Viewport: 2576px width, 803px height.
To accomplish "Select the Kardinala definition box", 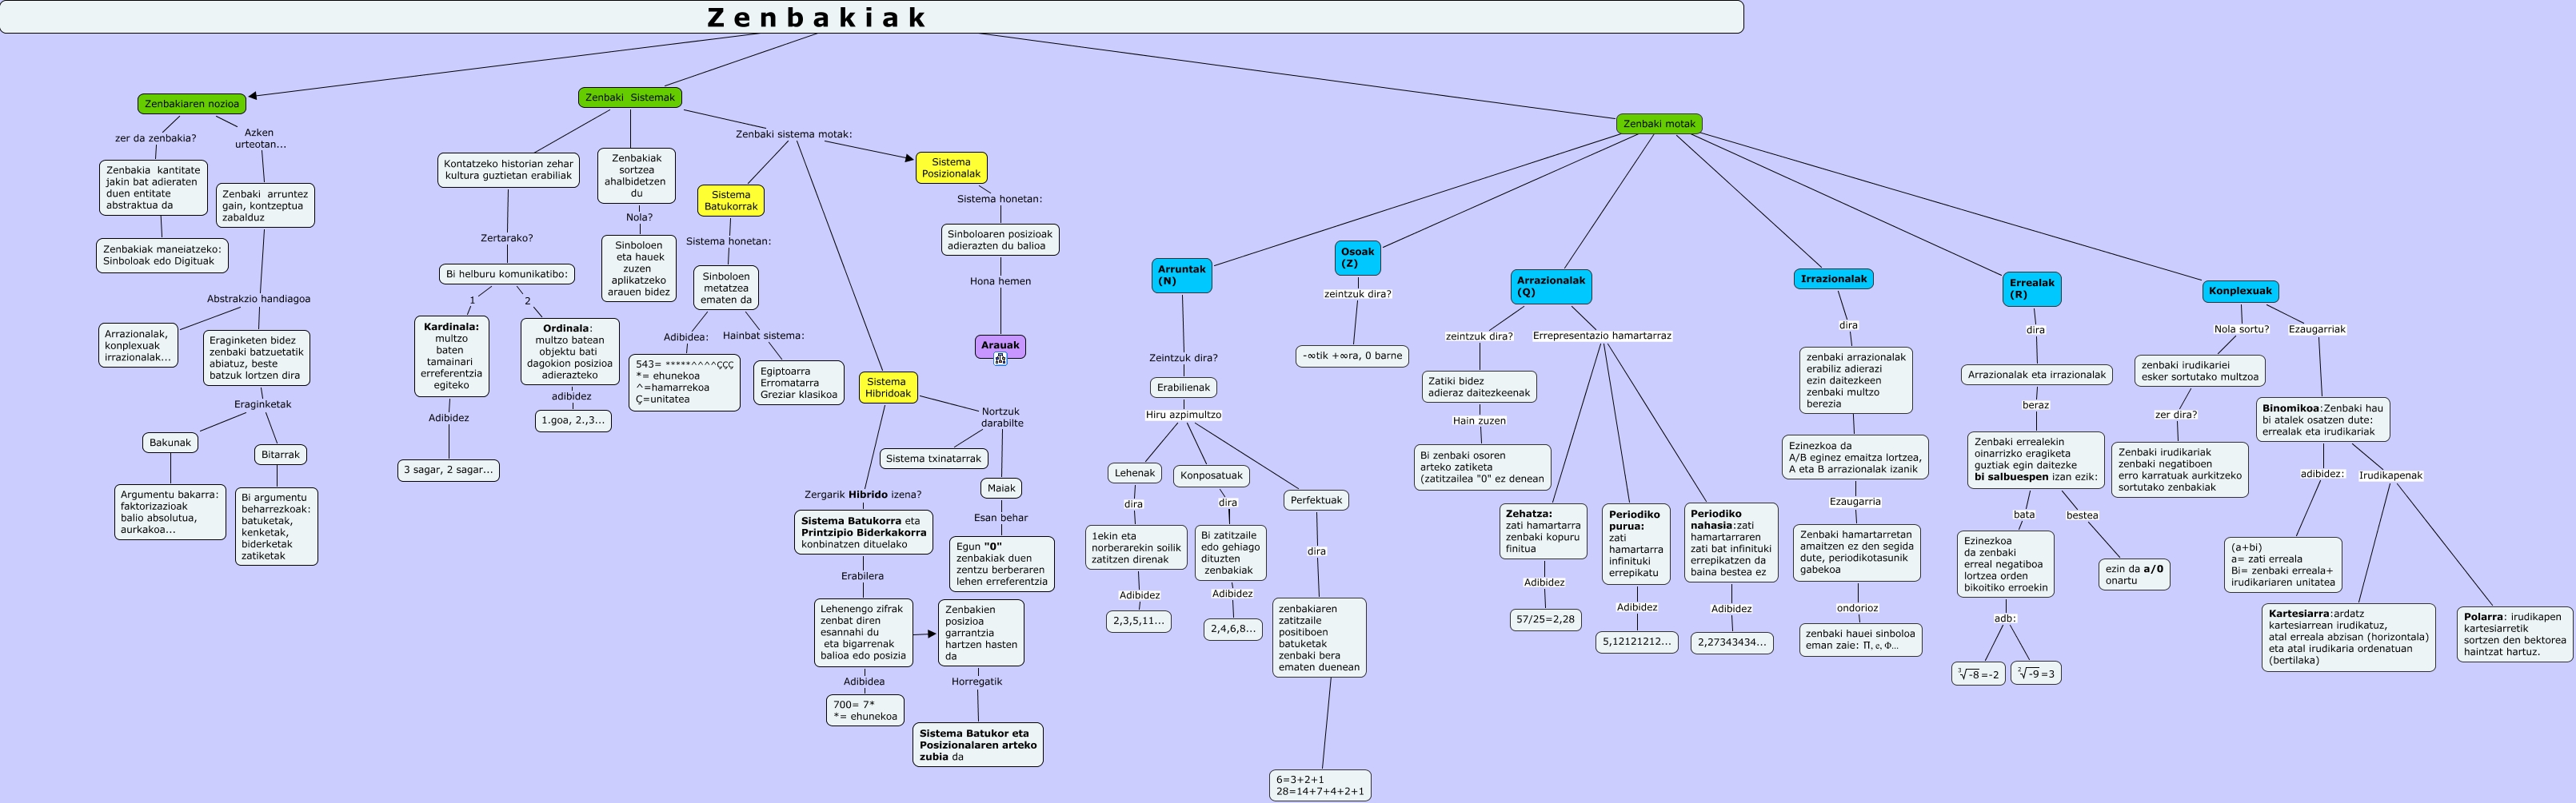I will pos(451,356).
